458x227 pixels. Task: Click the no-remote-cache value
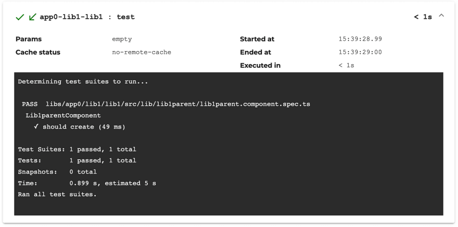click(142, 52)
